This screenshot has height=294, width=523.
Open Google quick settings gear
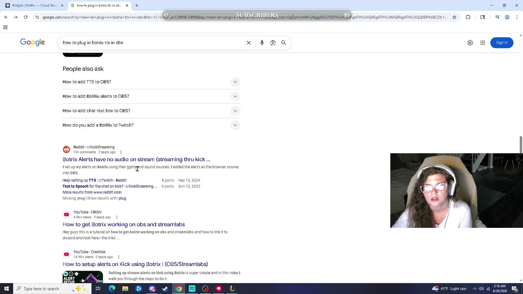(x=470, y=42)
